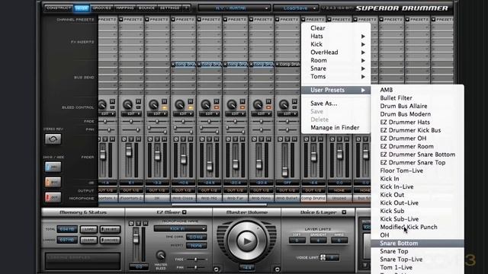Mute the Amb Bullet channel
Image resolution: width=488 pixels, height=274 pixels.
[x=294, y=139]
